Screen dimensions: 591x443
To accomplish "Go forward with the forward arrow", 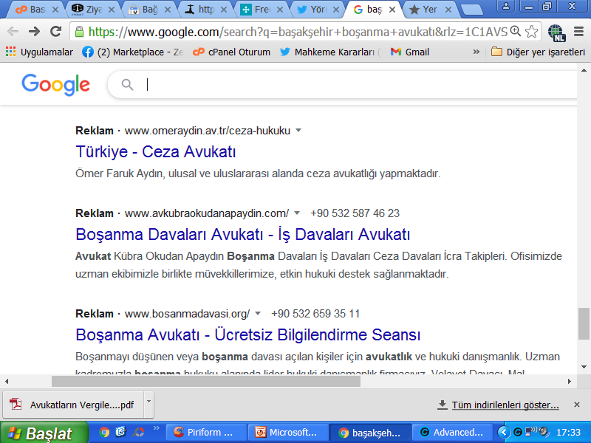I will [34, 31].
